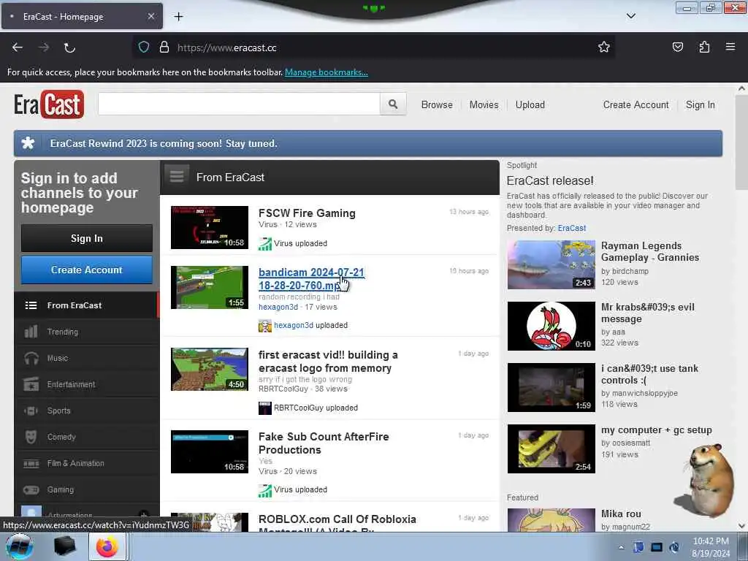Click Mika rou featured video title
Viewport: 748px width, 561px height.
pyautogui.click(x=621, y=514)
